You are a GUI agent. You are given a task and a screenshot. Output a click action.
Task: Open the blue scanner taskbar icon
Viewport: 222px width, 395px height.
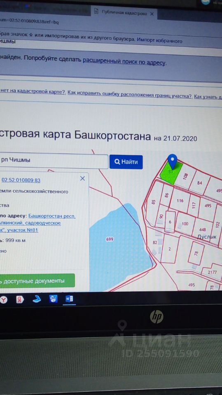pyautogui.click(x=37, y=299)
